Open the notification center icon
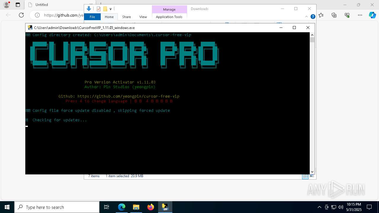379x213 pixels. click(369, 207)
